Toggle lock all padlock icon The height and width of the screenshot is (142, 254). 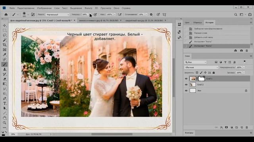(x=214, y=73)
